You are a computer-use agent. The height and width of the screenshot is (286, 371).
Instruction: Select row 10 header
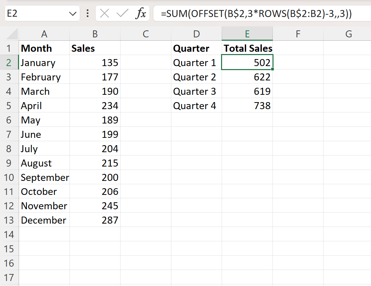tap(9, 177)
